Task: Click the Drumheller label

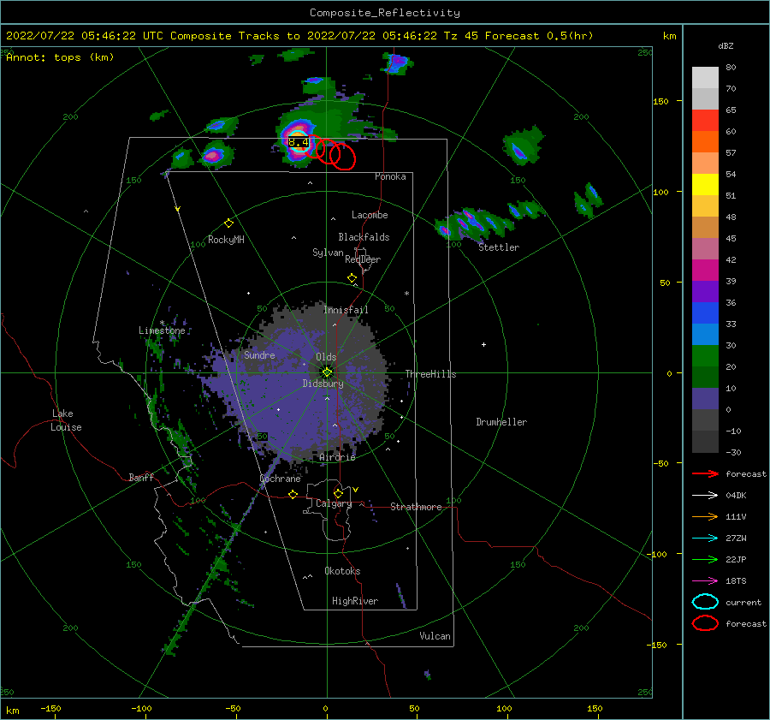Action: 501,422
